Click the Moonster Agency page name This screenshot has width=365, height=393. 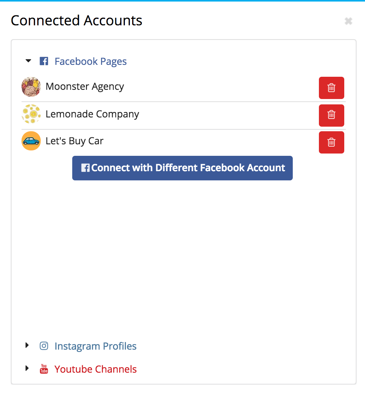(x=85, y=87)
